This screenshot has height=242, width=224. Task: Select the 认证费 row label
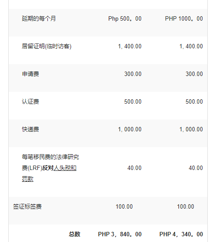click(30, 101)
